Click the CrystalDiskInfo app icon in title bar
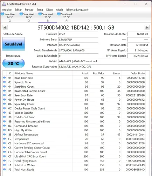The width and height of the screenshot is (152, 176). pyautogui.click(x=4, y=4)
